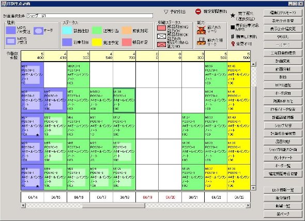Click the 能力仕掛マーク boxes icon
Viewport: 305px width, 221px height.
click(x=201, y=41)
